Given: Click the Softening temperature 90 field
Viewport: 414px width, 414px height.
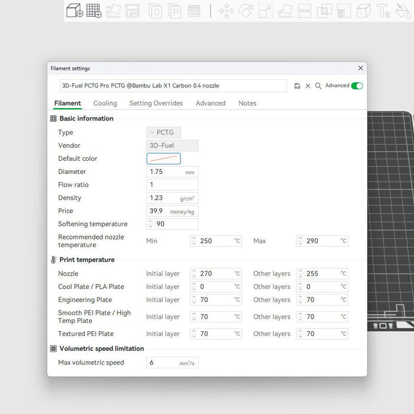Looking at the screenshot, I should click(x=172, y=224).
